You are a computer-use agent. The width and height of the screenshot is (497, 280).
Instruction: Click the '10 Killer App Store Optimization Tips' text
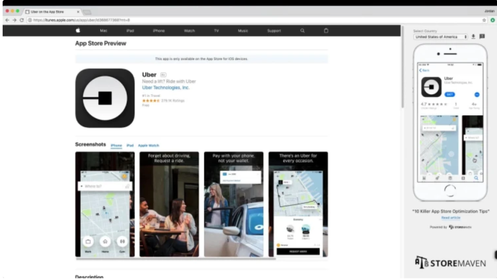tap(451, 211)
